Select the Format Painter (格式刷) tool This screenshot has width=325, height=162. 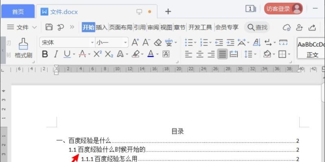coord(24,48)
